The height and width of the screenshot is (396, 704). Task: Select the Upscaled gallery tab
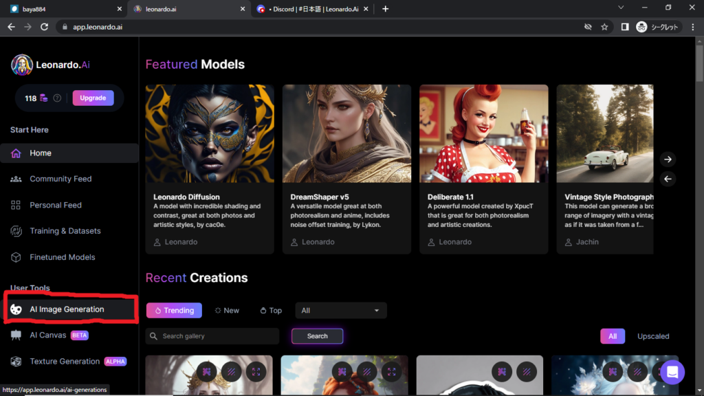tap(652, 336)
